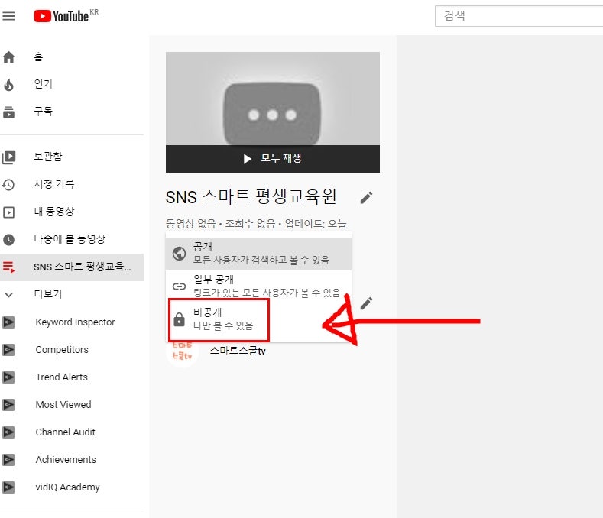Select the 비공개 (Private) option
The height and width of the screenshot is (518, 603).
pos(259,319)
